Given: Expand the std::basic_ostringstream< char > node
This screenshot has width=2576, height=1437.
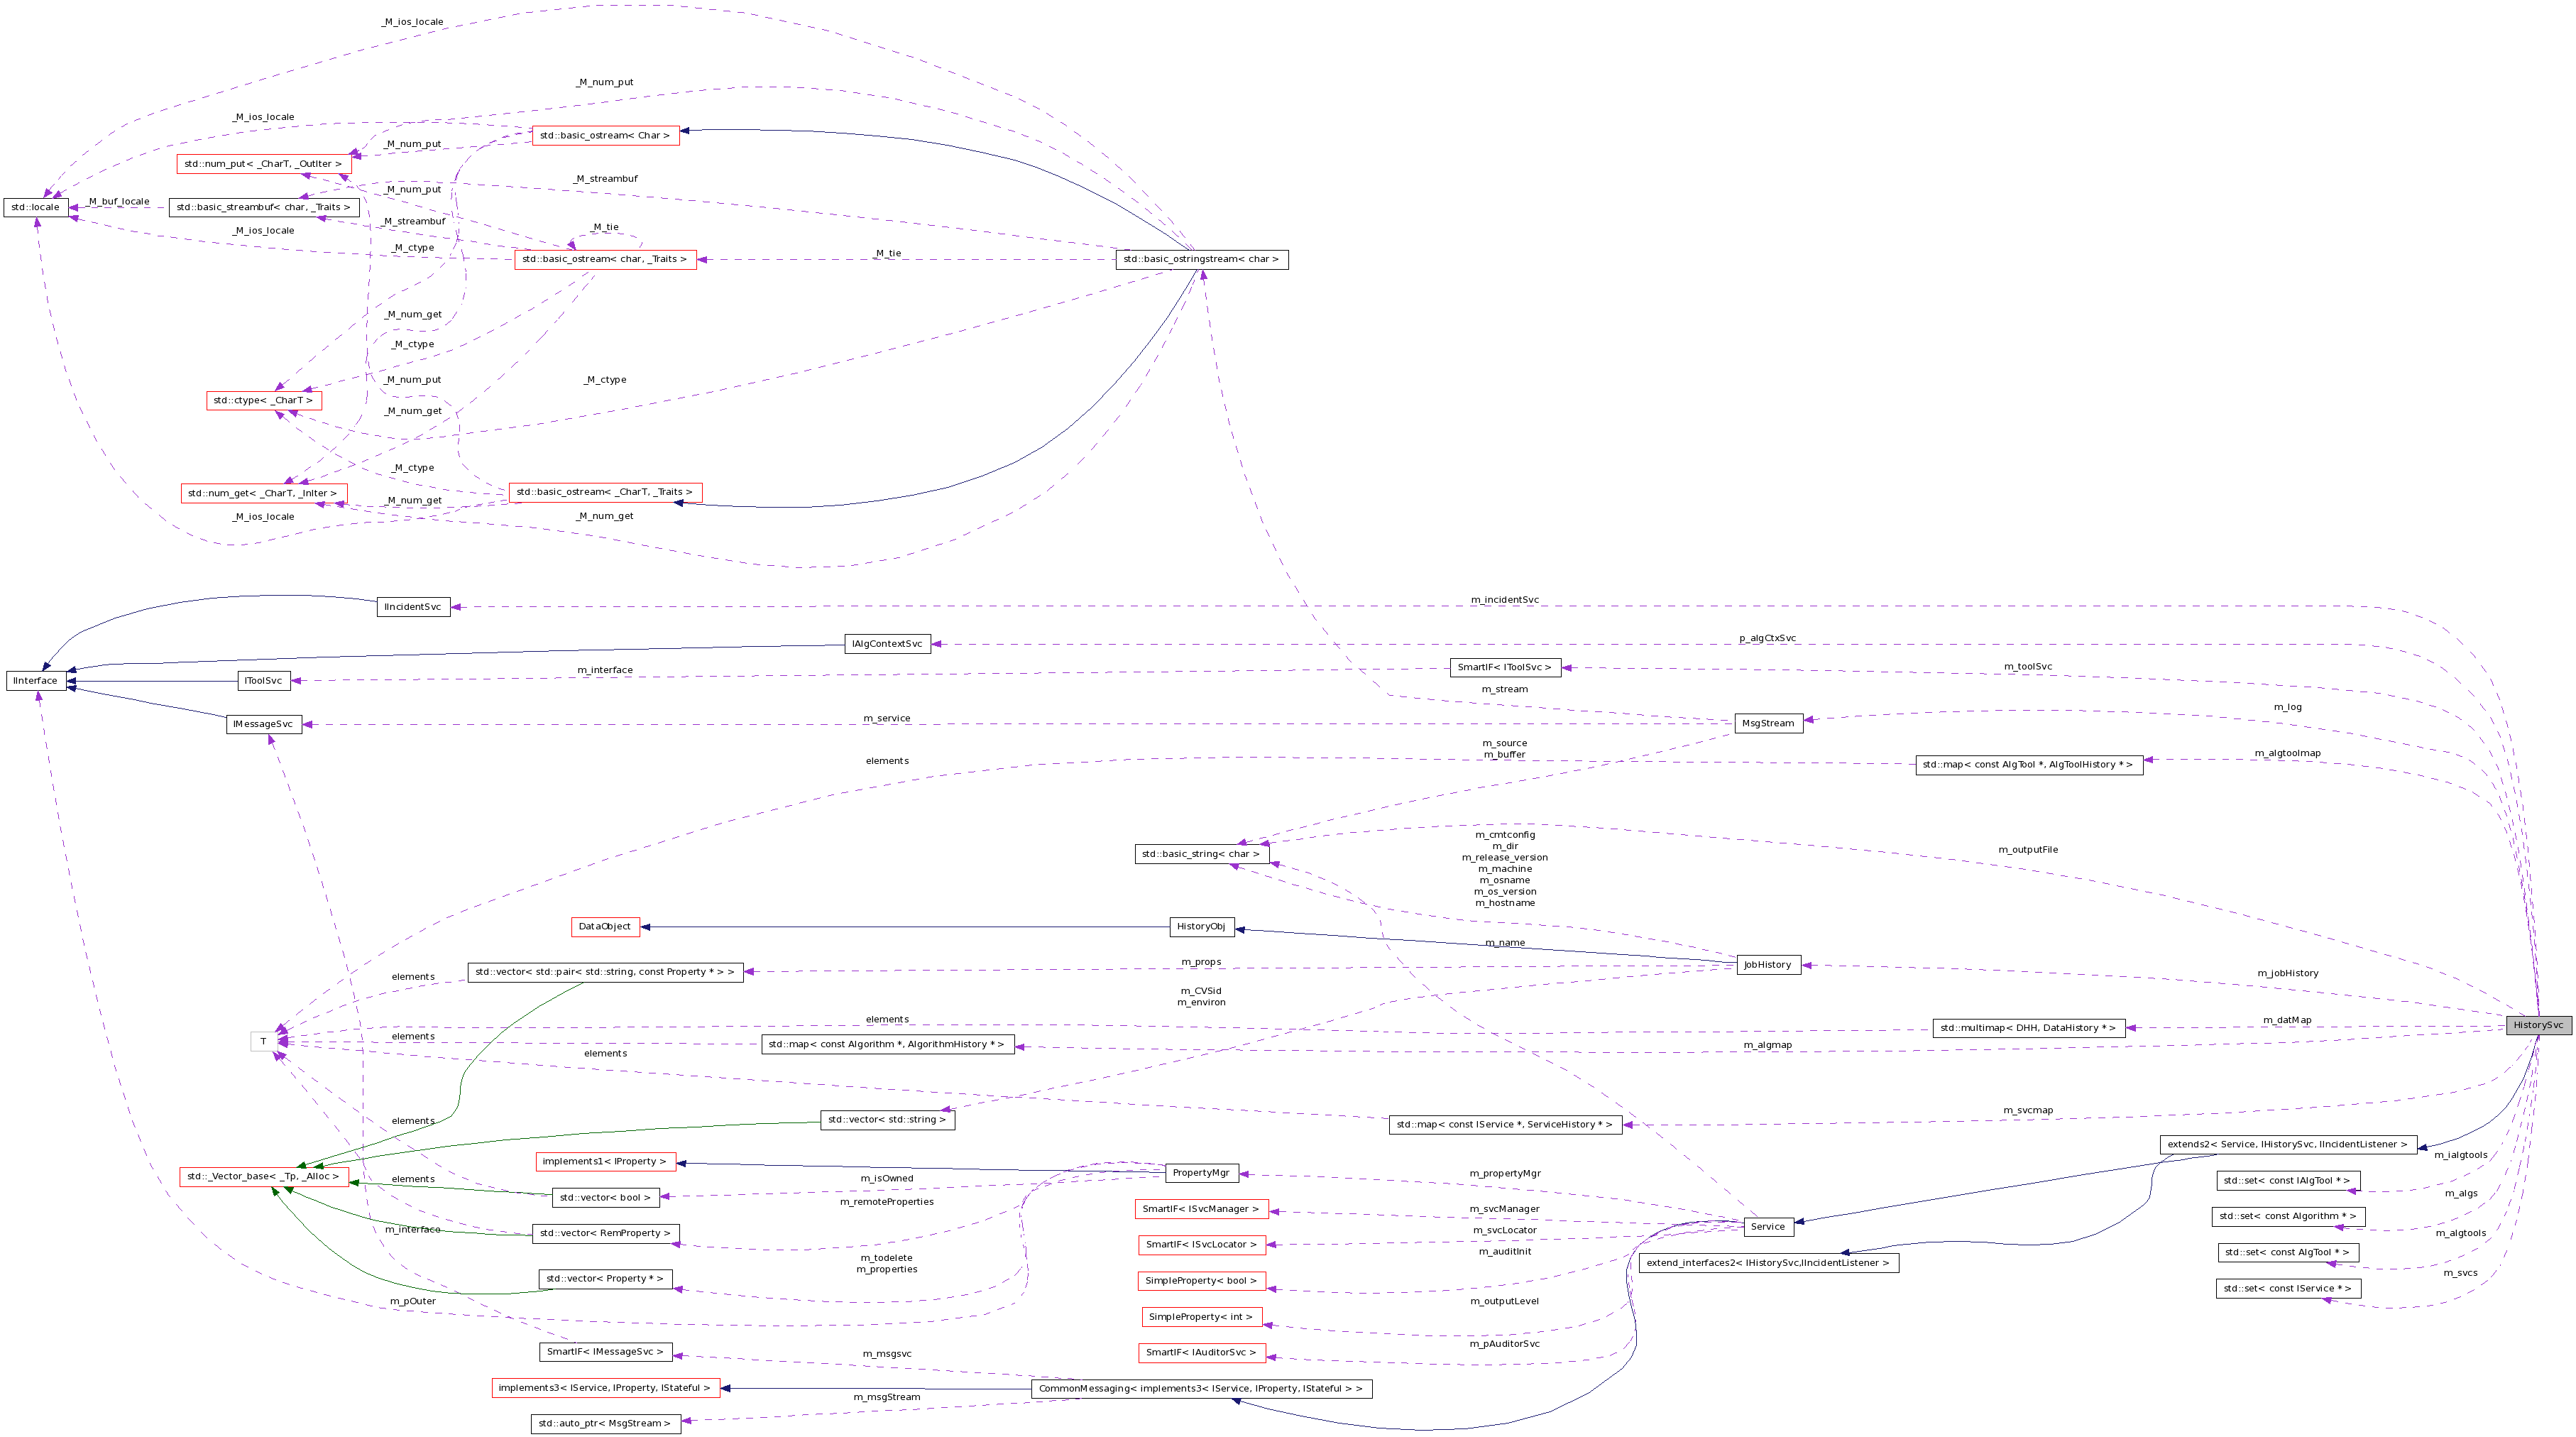Looking at the screenshot, I should pos(1200,259).
